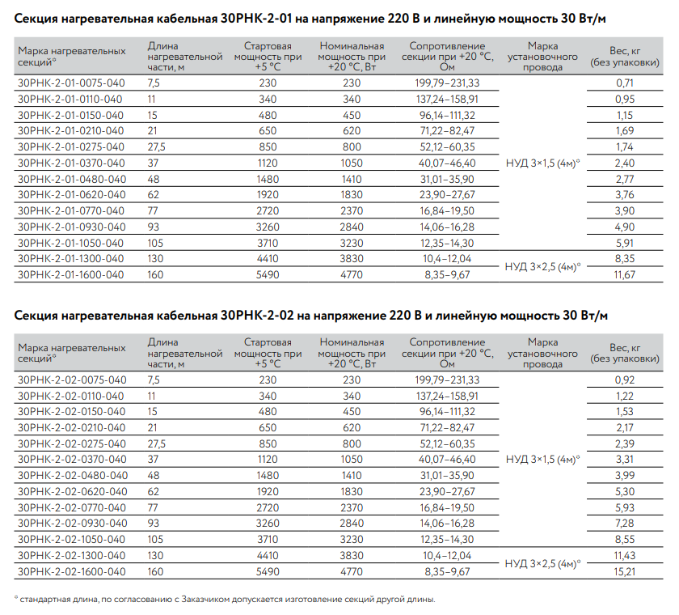
Task: Choose the weight value 0,92
Action: click(x=625, y=380)
